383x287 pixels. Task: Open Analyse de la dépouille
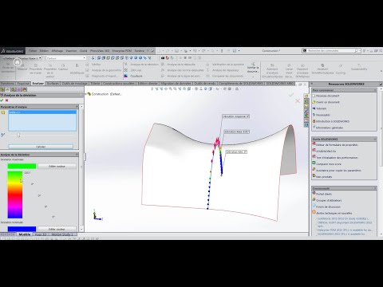click(x=179, y=65)
